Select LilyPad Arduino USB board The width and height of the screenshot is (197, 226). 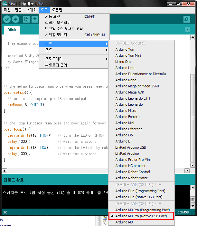point(141,147)
